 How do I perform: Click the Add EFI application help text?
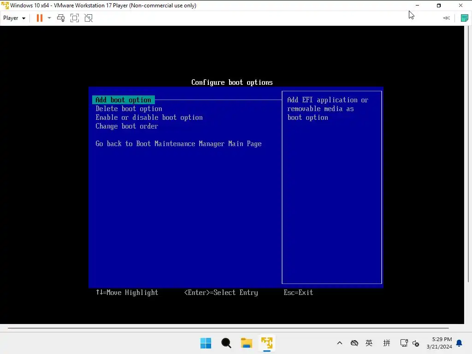pos(328,109)
